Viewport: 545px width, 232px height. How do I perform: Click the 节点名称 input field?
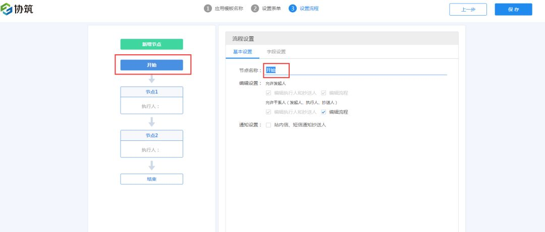353,70
